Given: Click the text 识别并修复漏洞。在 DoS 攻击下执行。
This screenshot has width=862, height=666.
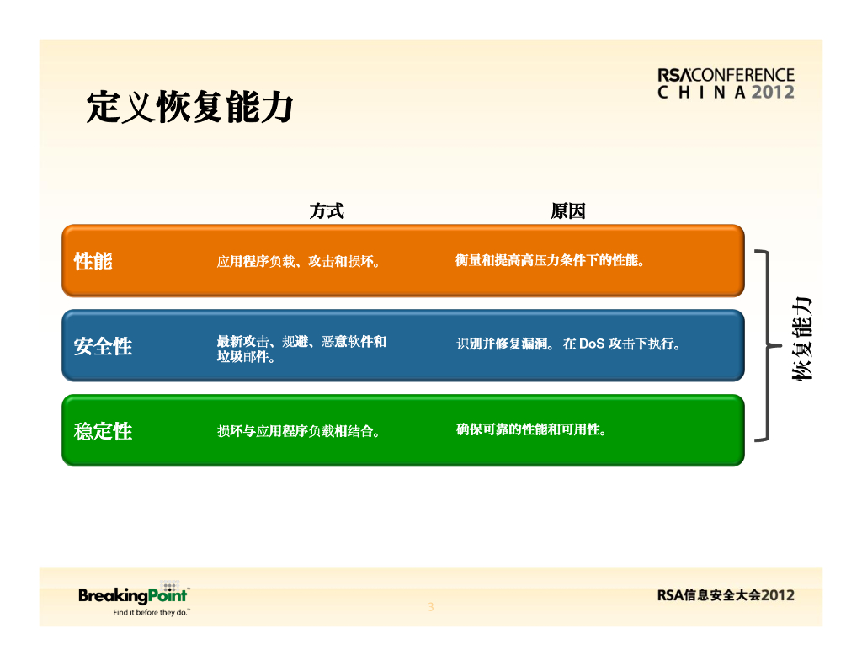Looking at the screenshot, I should tap(568, 344).
